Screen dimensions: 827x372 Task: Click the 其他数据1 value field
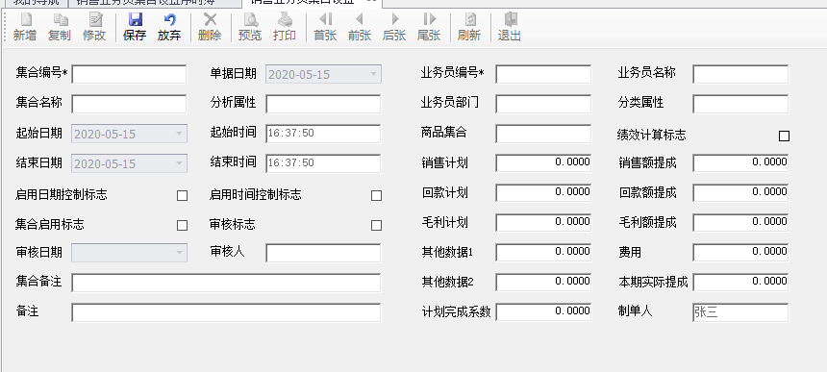point(543,253)
